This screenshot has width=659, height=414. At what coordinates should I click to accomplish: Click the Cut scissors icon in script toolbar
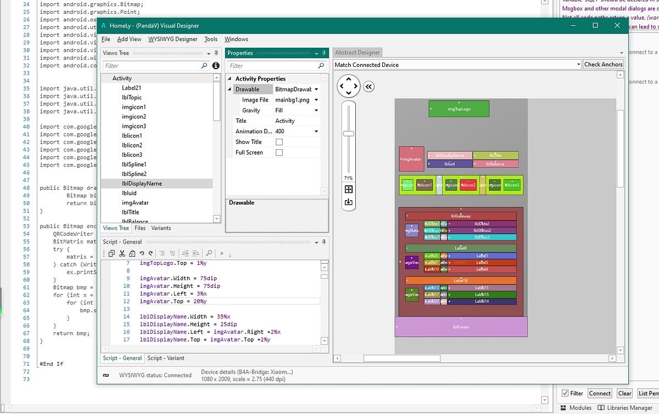(x=121, y=253)
